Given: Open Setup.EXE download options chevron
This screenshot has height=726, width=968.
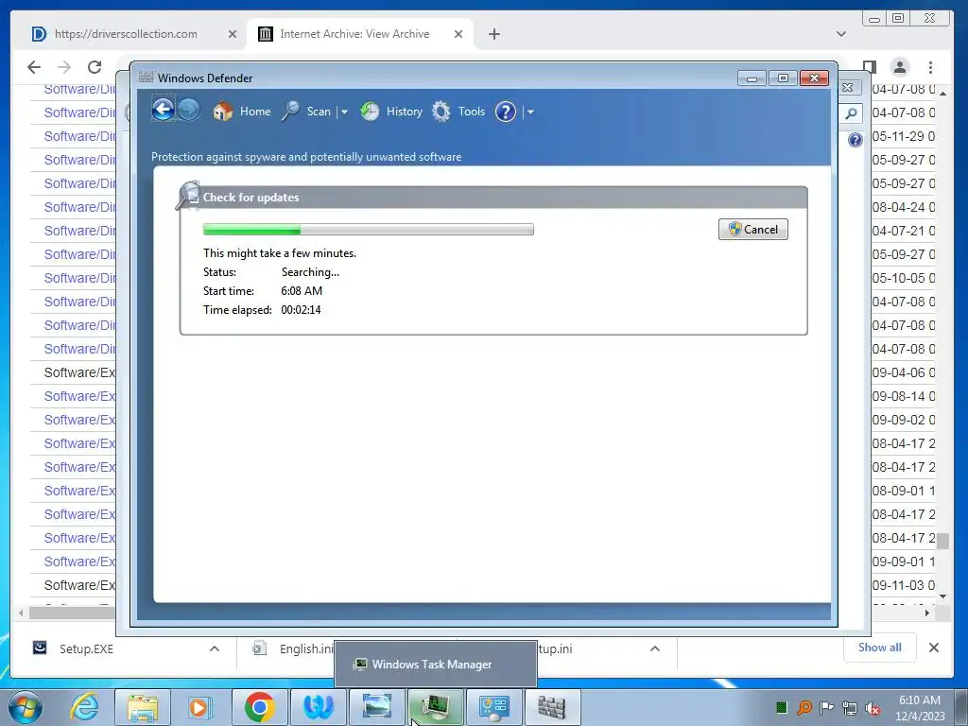Looking at the screenshot, I should coord(215,648).
